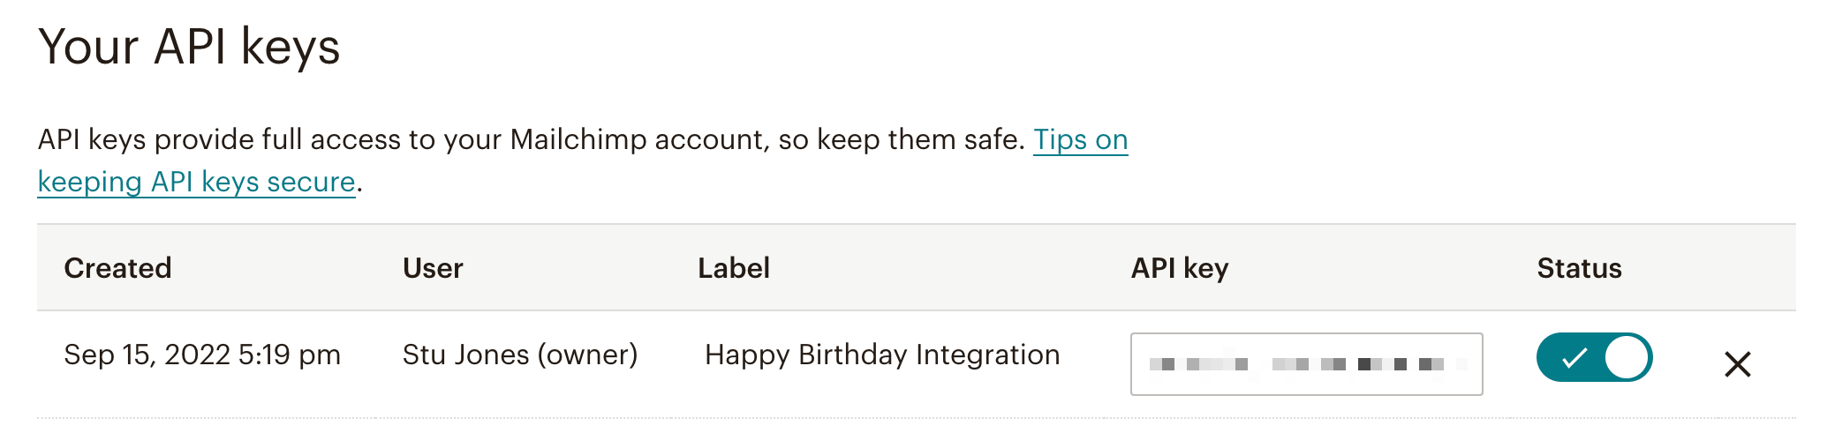Open the 'Tips on' link text
This screenshot has height=448, width=1835.
1080,139
